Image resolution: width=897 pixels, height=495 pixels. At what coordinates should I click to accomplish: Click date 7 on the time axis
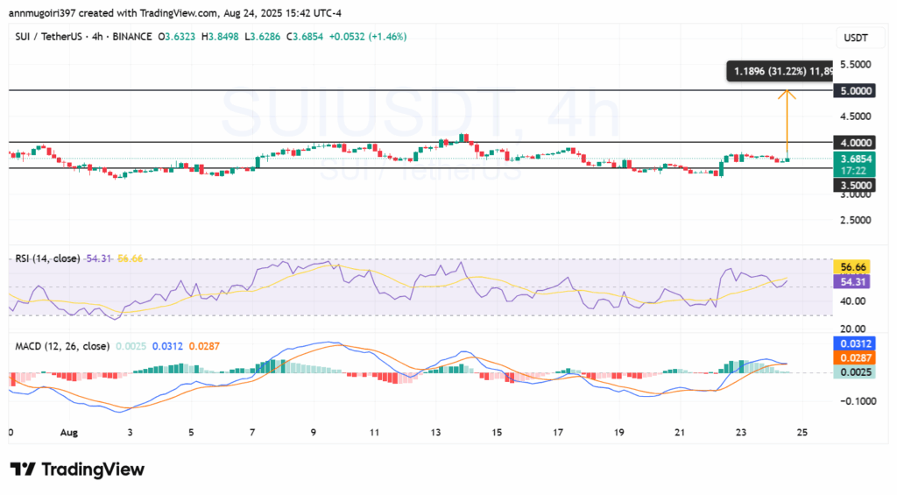252,433
